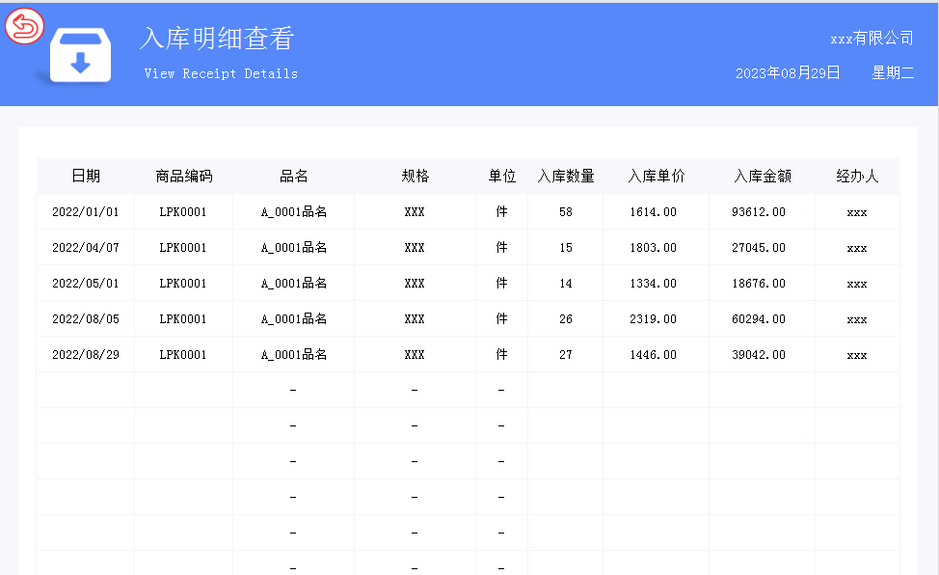Click the xxx有限公司 company name

(872, 39)
